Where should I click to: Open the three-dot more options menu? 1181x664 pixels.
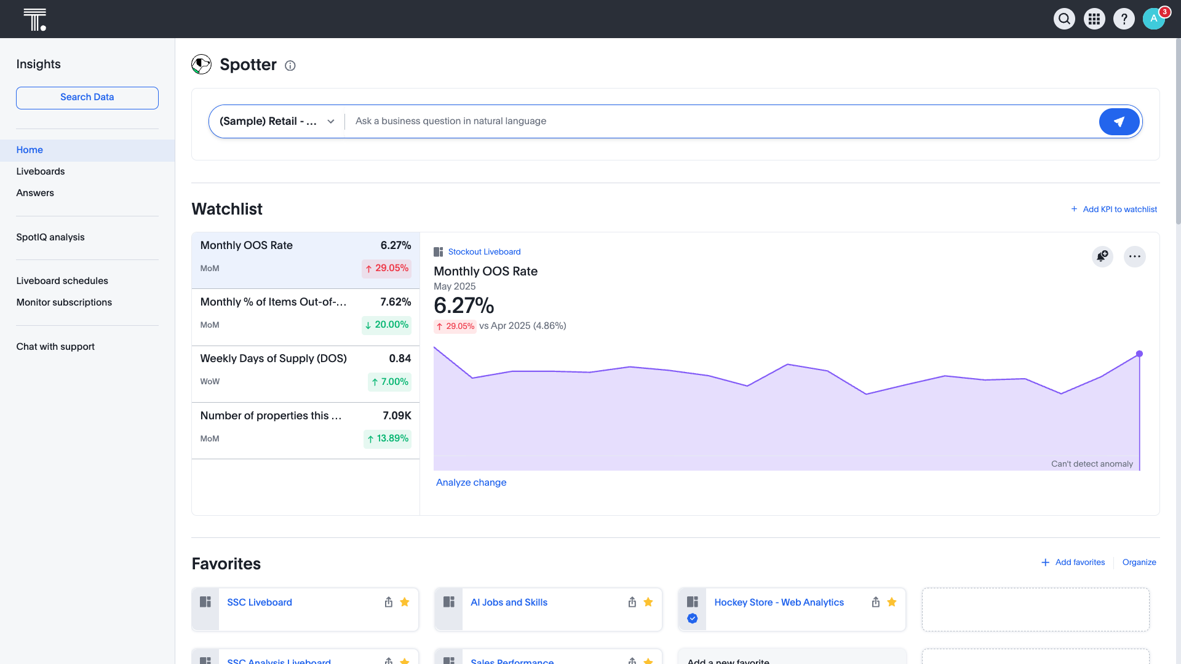coord(1134,256)
